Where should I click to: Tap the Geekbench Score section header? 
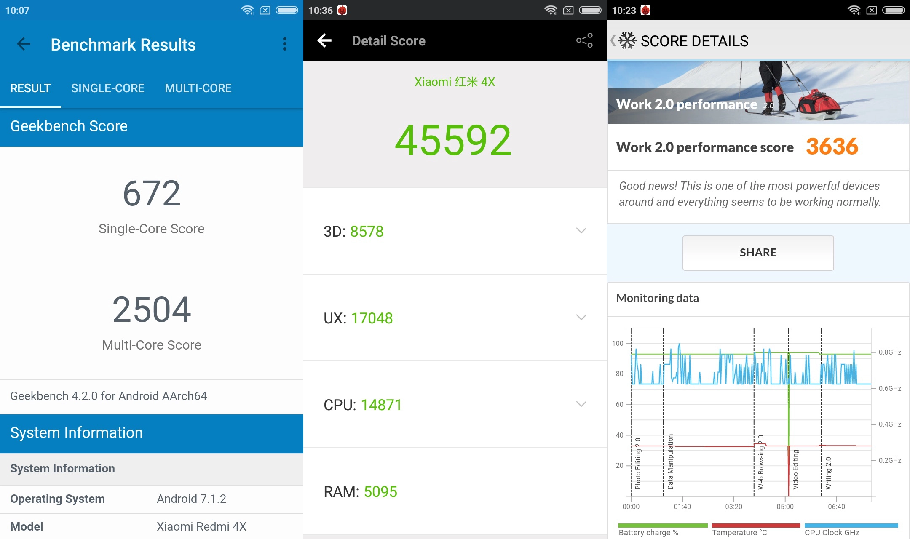tap(152, 126)
